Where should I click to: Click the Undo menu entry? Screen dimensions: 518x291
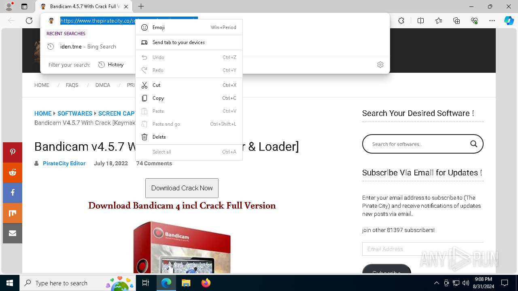click(189, 57)
